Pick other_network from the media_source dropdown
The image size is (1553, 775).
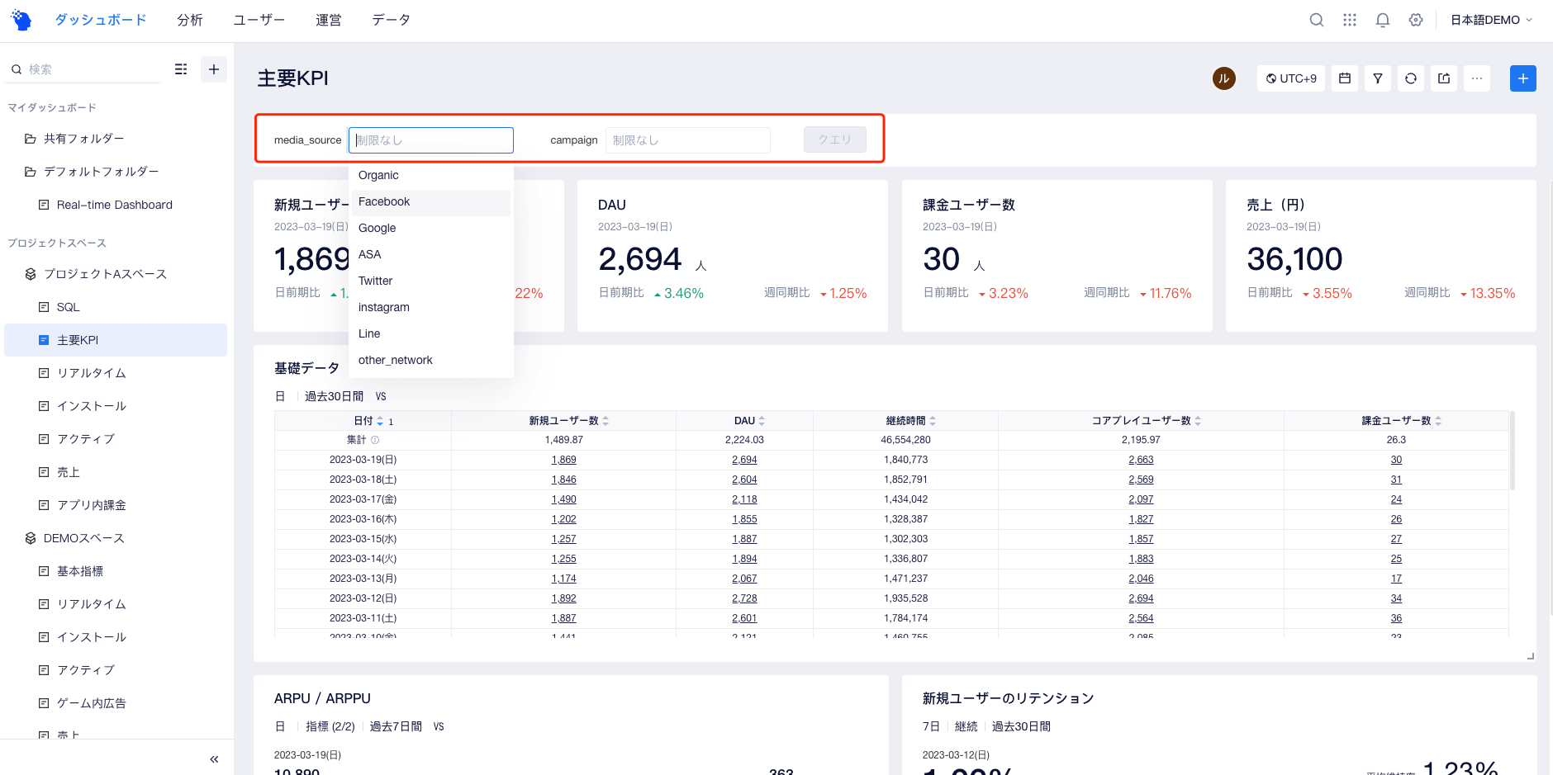(431, 360)
